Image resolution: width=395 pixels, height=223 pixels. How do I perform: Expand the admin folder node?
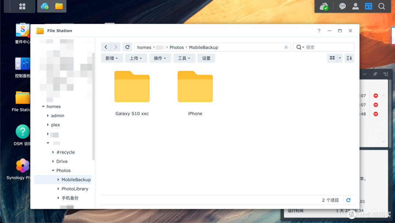click(48, 116)
